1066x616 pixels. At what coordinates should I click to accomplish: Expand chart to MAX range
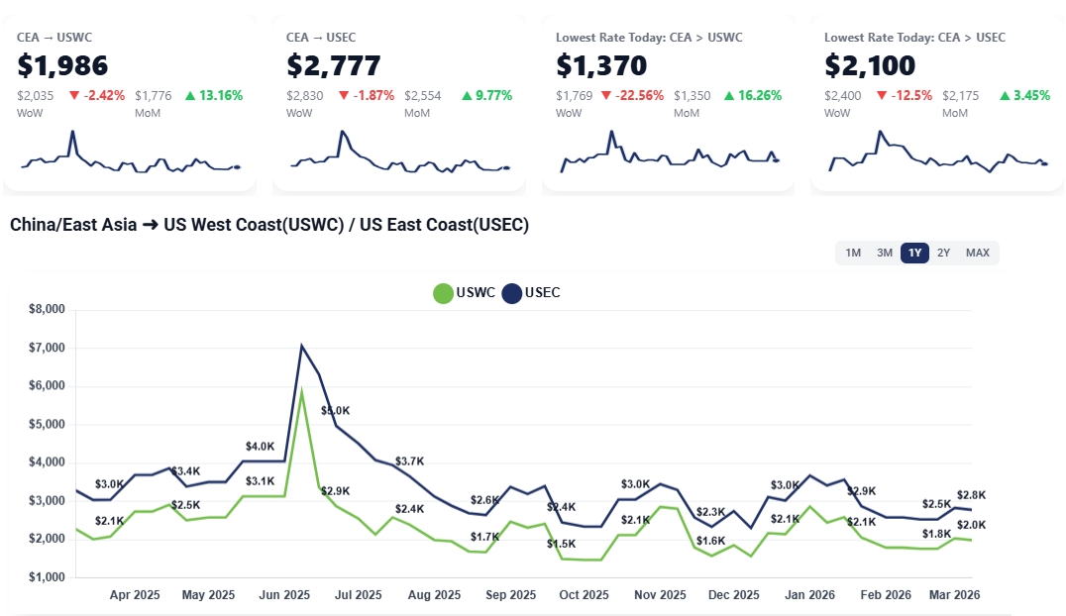point(978,253)
